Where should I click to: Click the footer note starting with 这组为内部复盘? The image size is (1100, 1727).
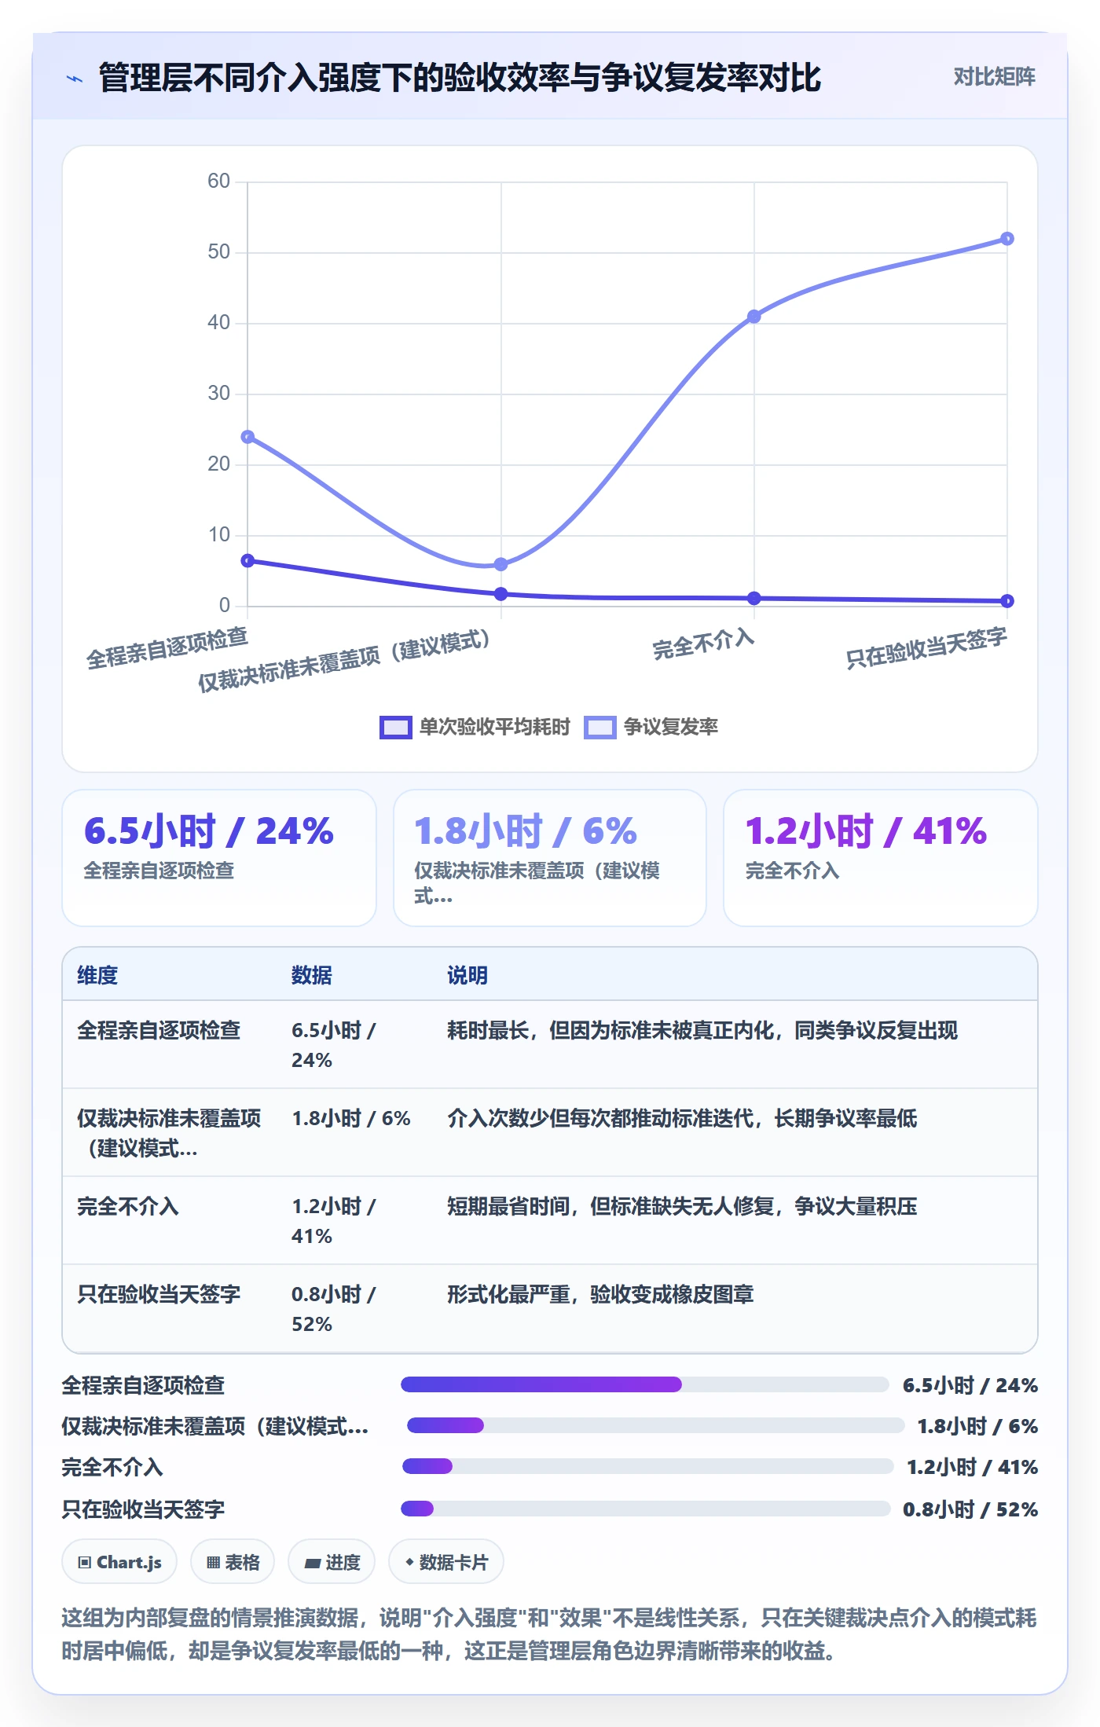click(549, 1634)
